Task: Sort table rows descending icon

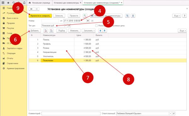Action: (51, 31)
